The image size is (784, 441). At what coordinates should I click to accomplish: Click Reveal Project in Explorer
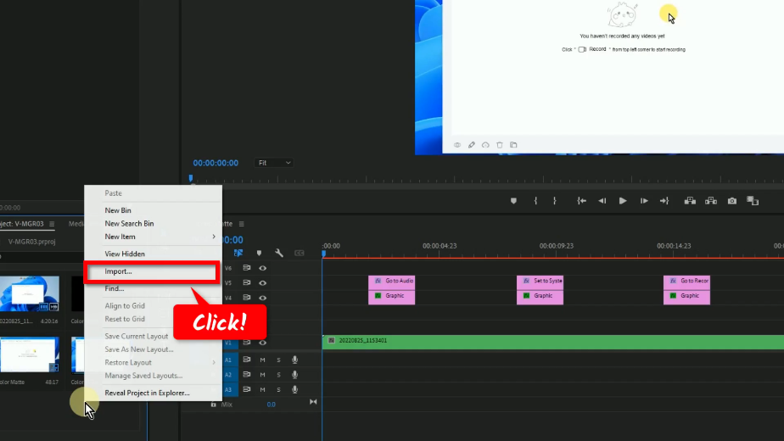pos(147,393)
